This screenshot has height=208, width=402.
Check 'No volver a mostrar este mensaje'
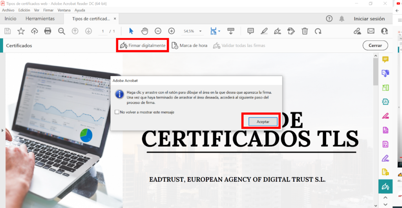pos(117,112)
